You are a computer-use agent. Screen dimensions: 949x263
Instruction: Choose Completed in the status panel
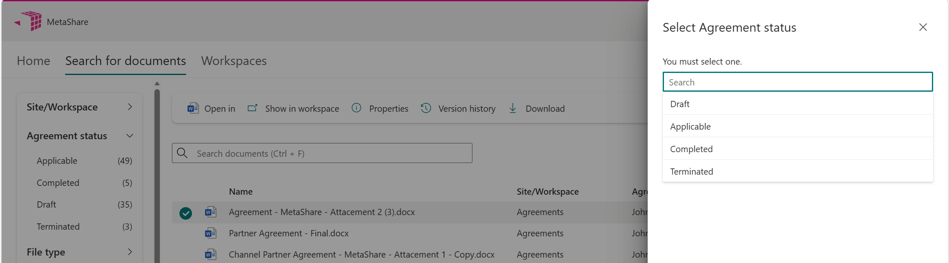point(798,149)
